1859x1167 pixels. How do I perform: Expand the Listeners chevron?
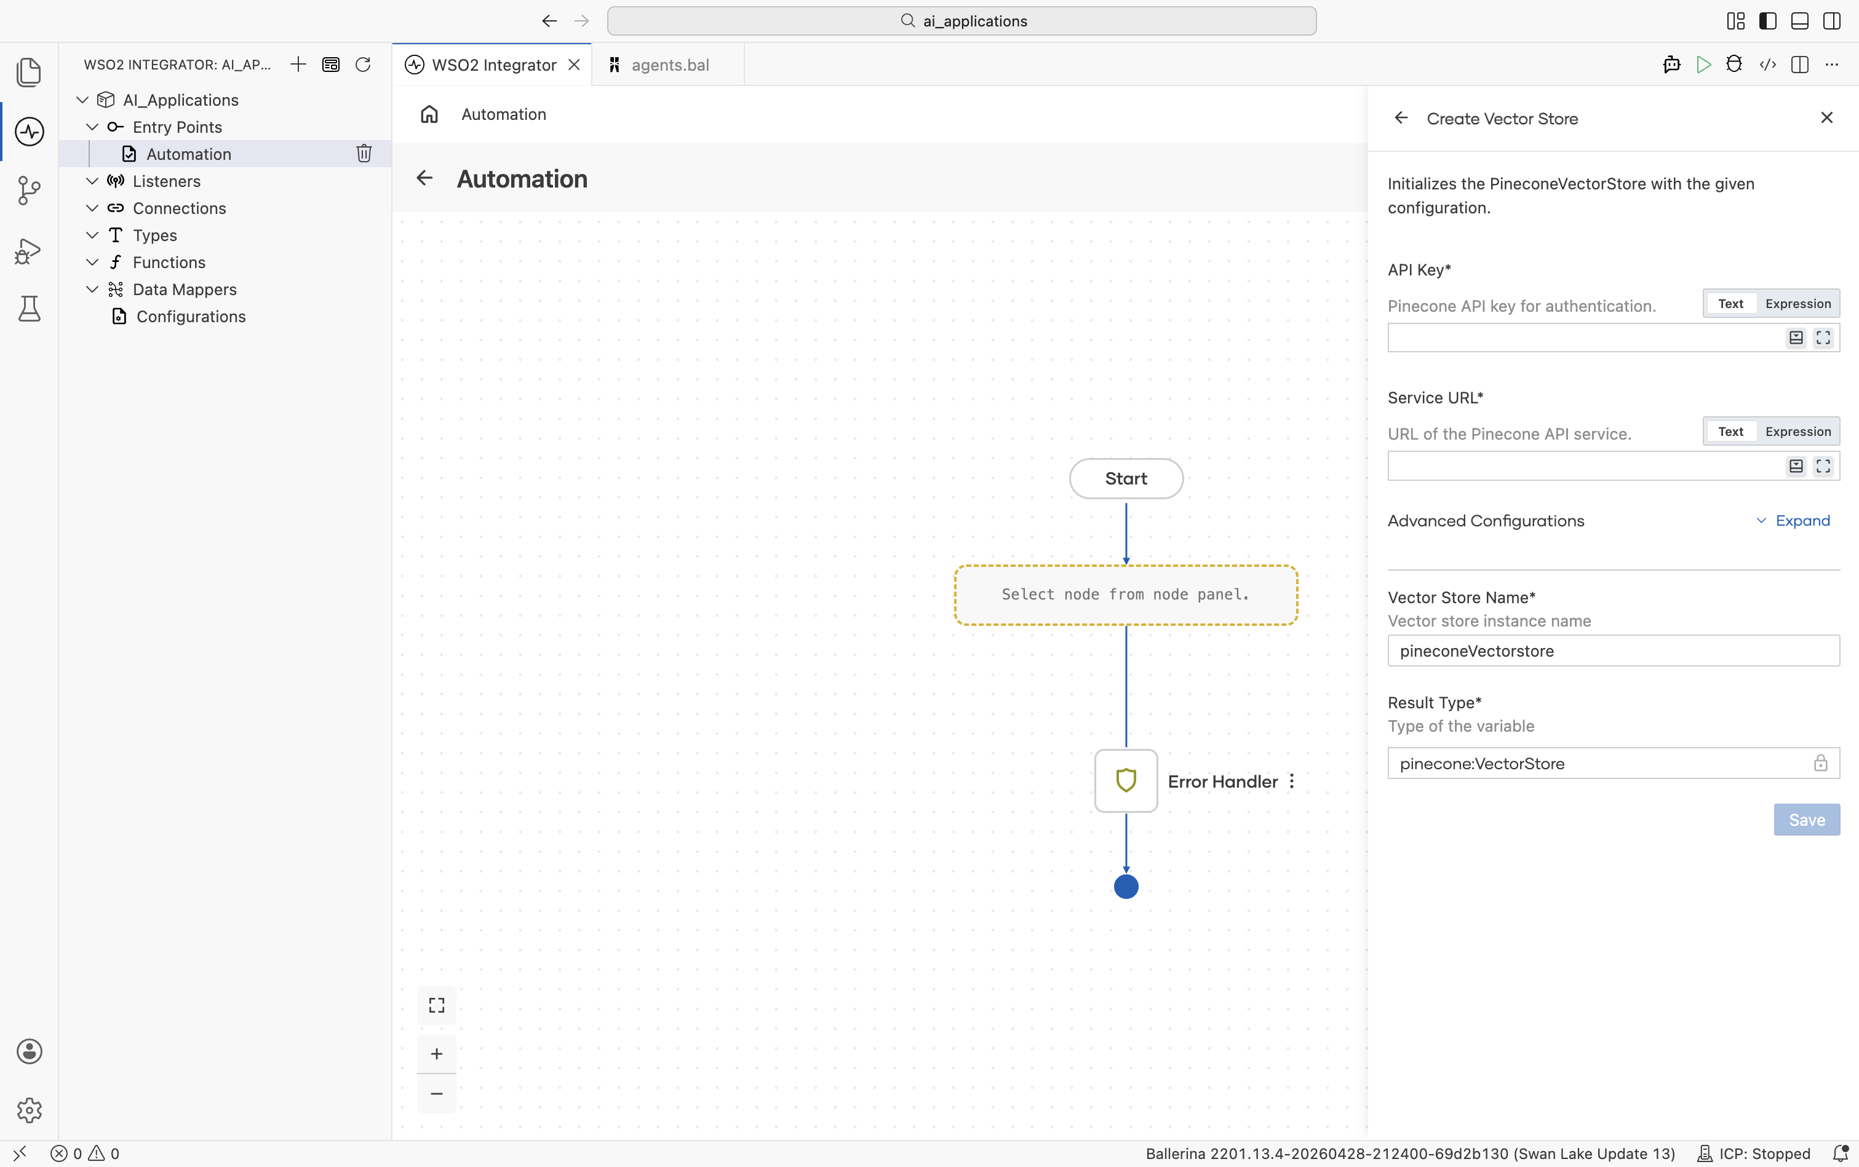(92, 181)
